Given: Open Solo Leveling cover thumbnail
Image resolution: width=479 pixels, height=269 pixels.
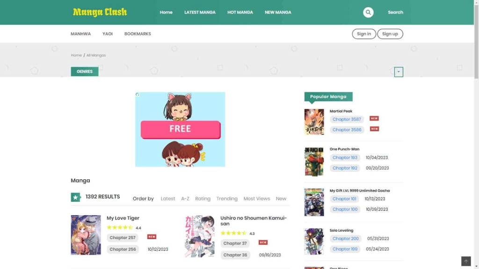Looking at the screenshot, I should pyautogui.click(x=314, y=241).
